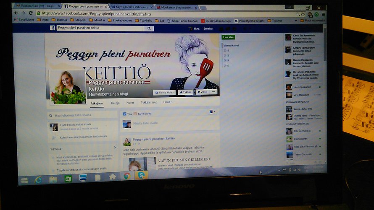Click the Tykkää like button
The image size is (374, 210).
click(x=186, y=92)
